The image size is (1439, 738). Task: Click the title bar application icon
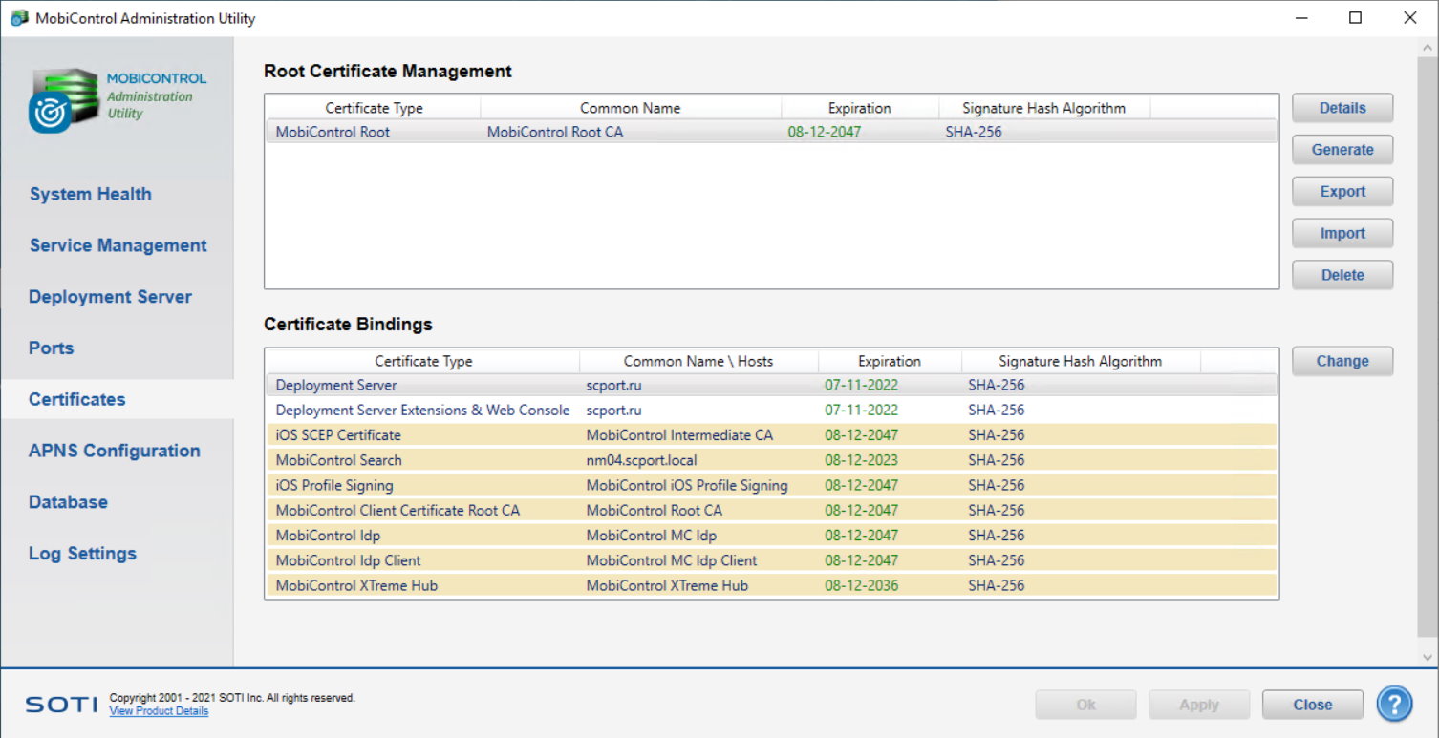coord(18,18)
